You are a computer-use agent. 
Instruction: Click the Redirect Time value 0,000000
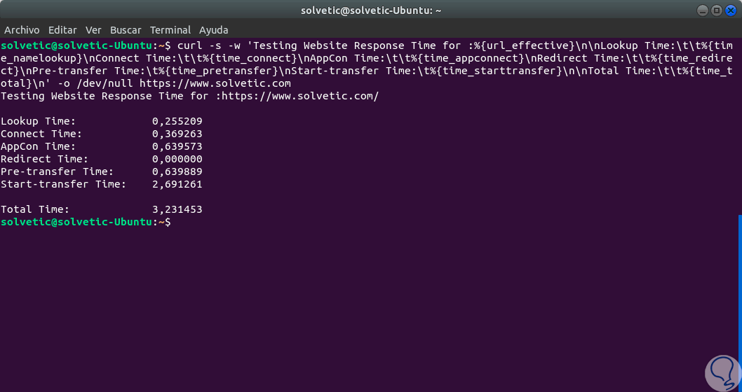(x=177, y=159)
